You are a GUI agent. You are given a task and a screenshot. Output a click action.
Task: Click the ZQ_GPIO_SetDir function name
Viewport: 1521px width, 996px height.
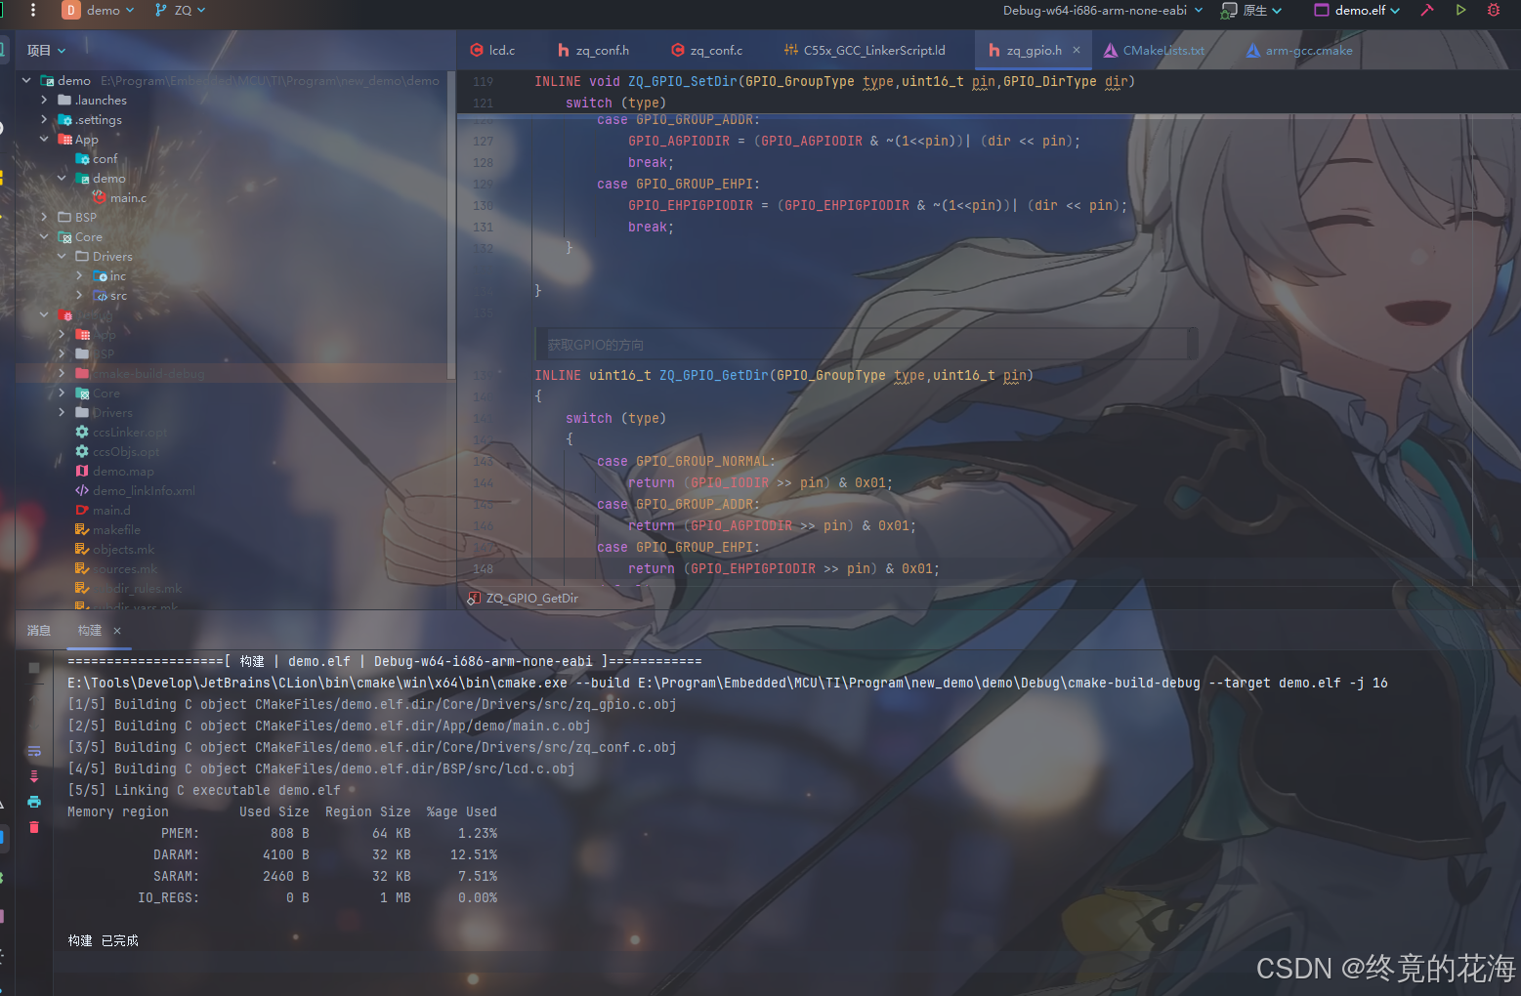[x=682, y=81]
